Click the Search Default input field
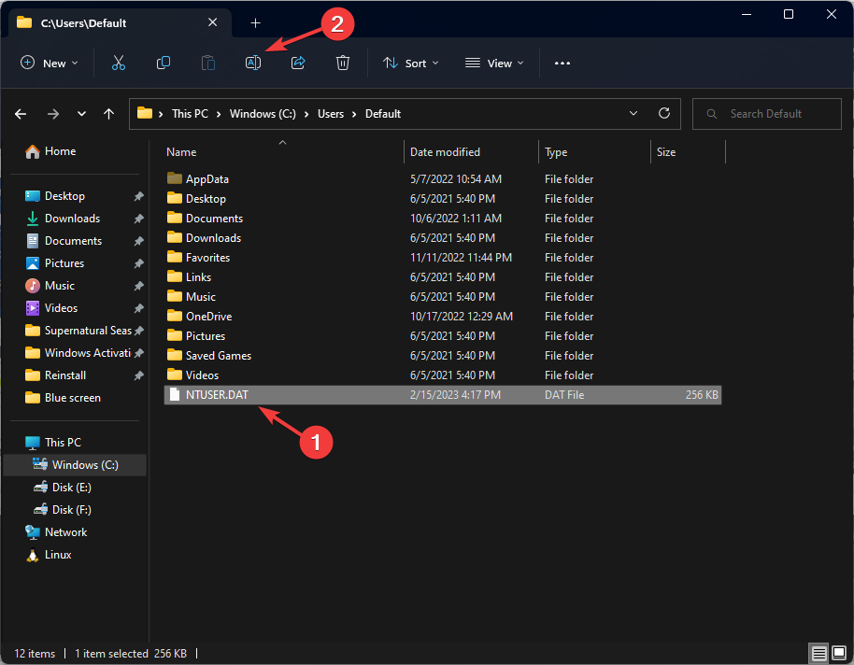The height and width of the screenshot is (665, 854). click(x=767, y=114)
